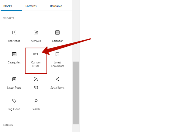The width and height of the screenshot is (196, 134).
Task: Insert the Custom HTML block
Action: point(36,61)
